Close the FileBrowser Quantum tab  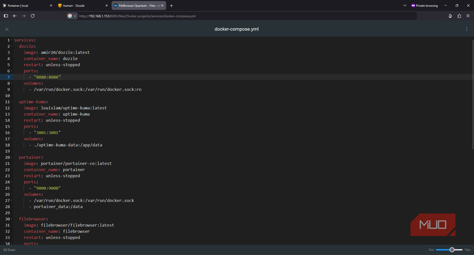pyautogui.click(x=162, y=5)
